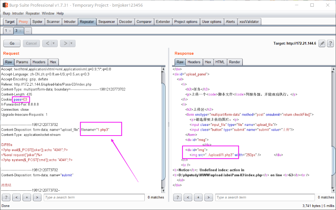Viewport: 336px width, 210px height.
Task: Switch to the Decoder tab
Action: pyautogui.click(x=125, y=21)
